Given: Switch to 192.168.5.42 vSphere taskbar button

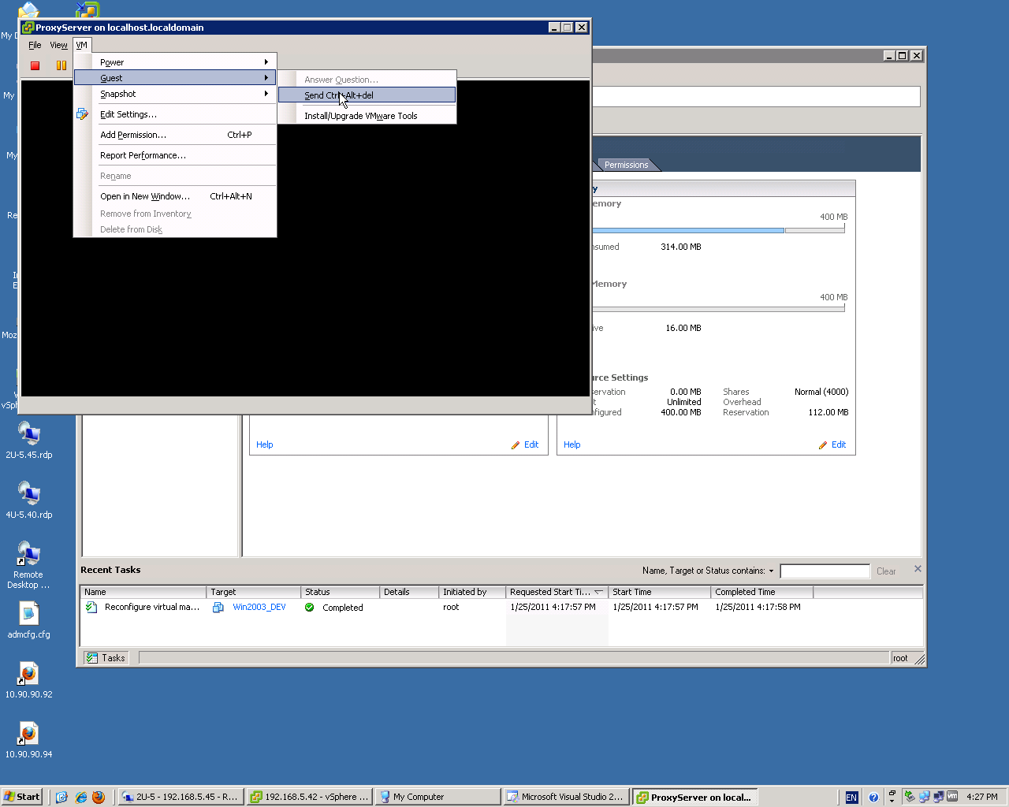Looking at the screenshot, I should (x=309, y=797).
